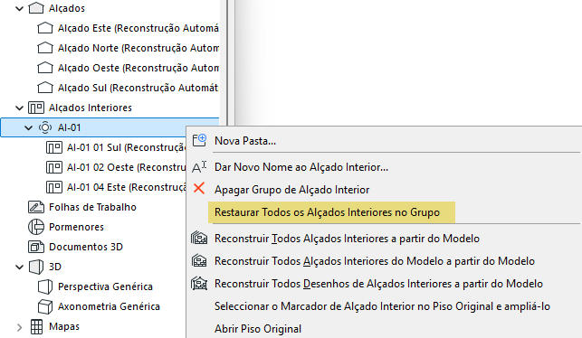Choose Reconstruir Todos Alçados Interiores do Modelo
582x338 pixels.
(375, 261)
